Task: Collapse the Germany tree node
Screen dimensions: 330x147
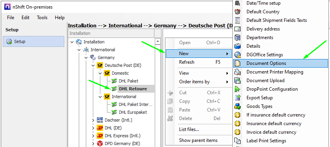Action: [x=86, y=57]
